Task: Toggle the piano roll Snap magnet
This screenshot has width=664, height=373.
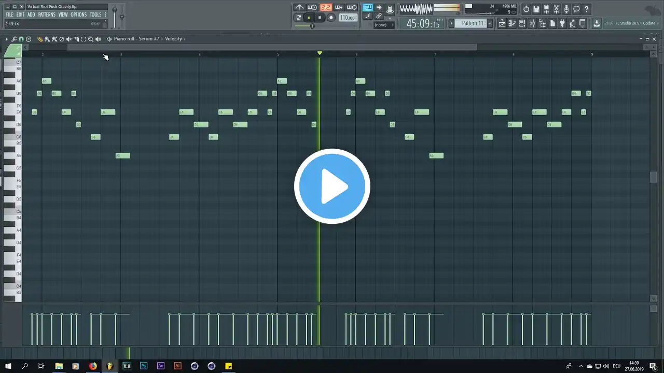Action: [x=21, y=39]
